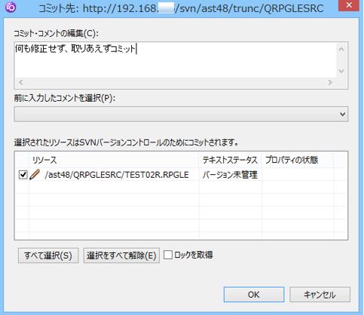The width and height of the screenshot is (364, 315).
Task: Click the comment box scroll right arrow
Action: point(330,82)
